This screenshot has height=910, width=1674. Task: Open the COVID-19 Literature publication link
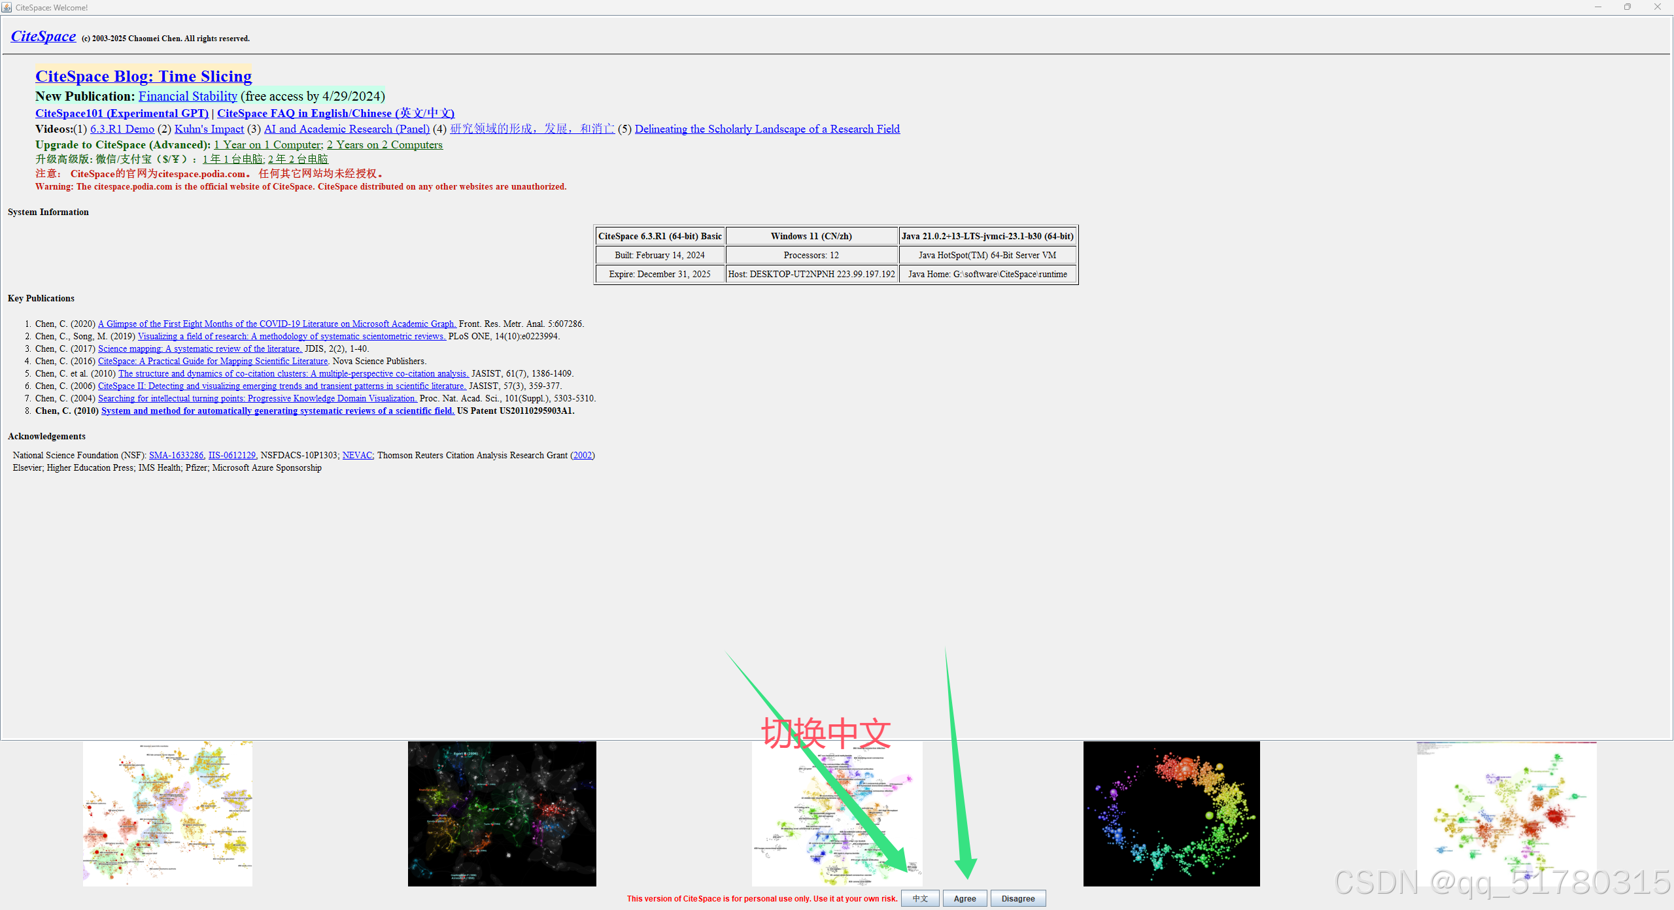click(277, 324)
